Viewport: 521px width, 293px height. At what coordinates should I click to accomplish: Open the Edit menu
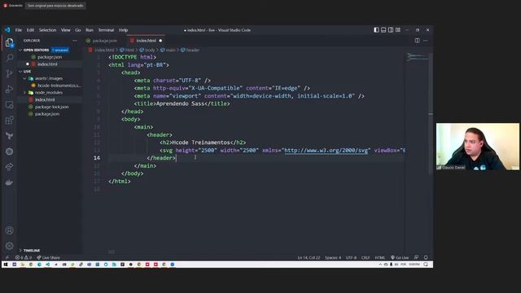(30, 30)
